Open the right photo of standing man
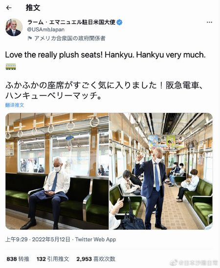220x268 pixels. [x=161, y=171]
